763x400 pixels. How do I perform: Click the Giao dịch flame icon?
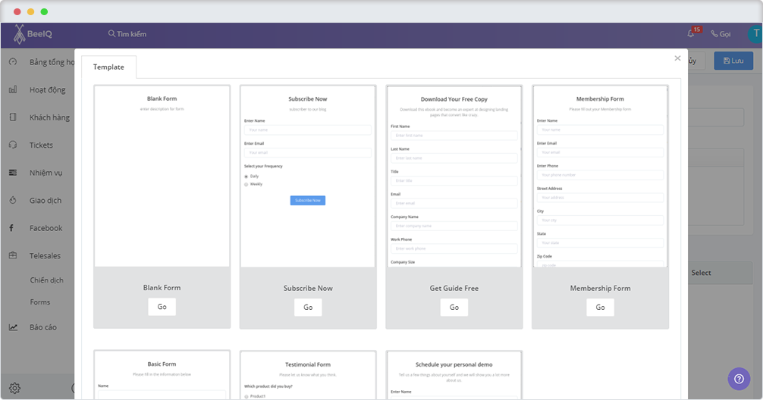tap(13, 201)
